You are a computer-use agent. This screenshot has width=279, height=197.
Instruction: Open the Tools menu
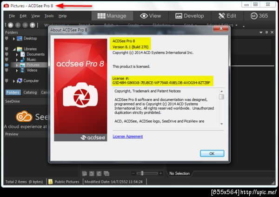[x=49, y=16]
